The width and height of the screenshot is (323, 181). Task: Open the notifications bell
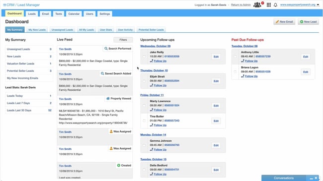pos(275,5)
